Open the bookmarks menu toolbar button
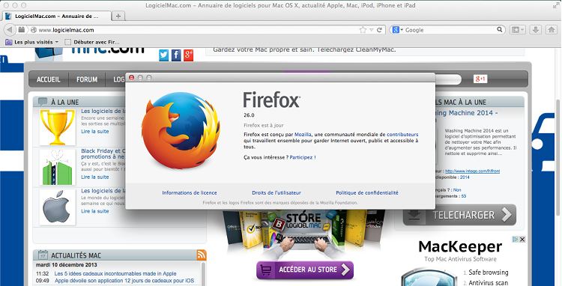 [x=518, y=30]
